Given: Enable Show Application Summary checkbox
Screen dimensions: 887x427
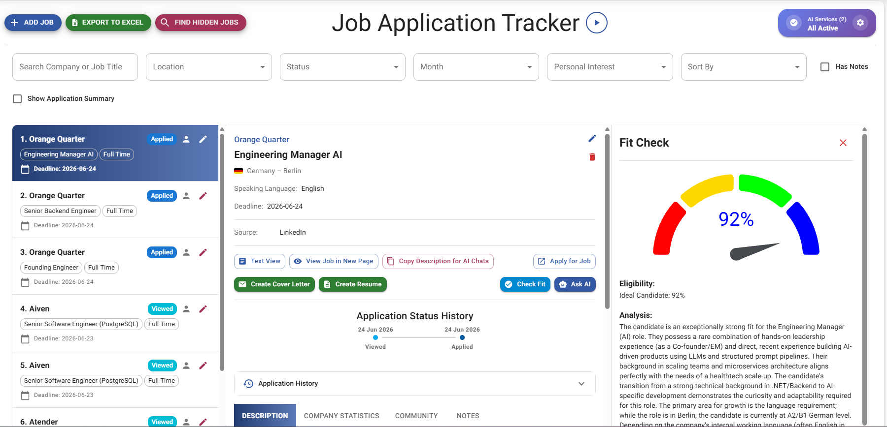Looking at the screenshot, I should point(17,99).
